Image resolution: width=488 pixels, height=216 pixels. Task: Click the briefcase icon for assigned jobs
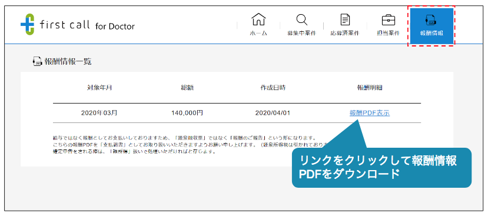pyautogui.click(x=389, y=20)
